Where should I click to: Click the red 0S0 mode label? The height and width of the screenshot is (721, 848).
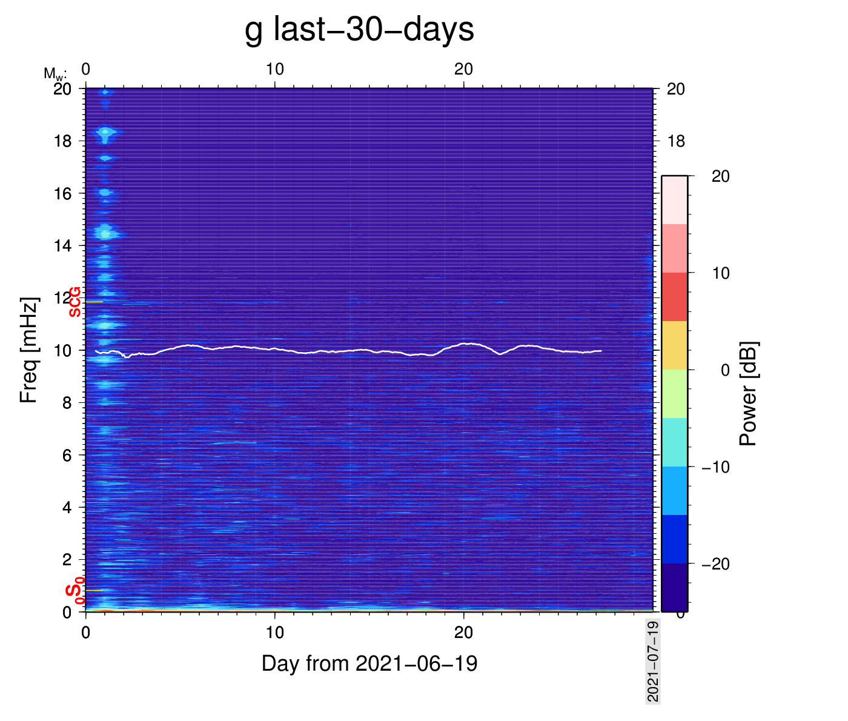pos(75,590)
